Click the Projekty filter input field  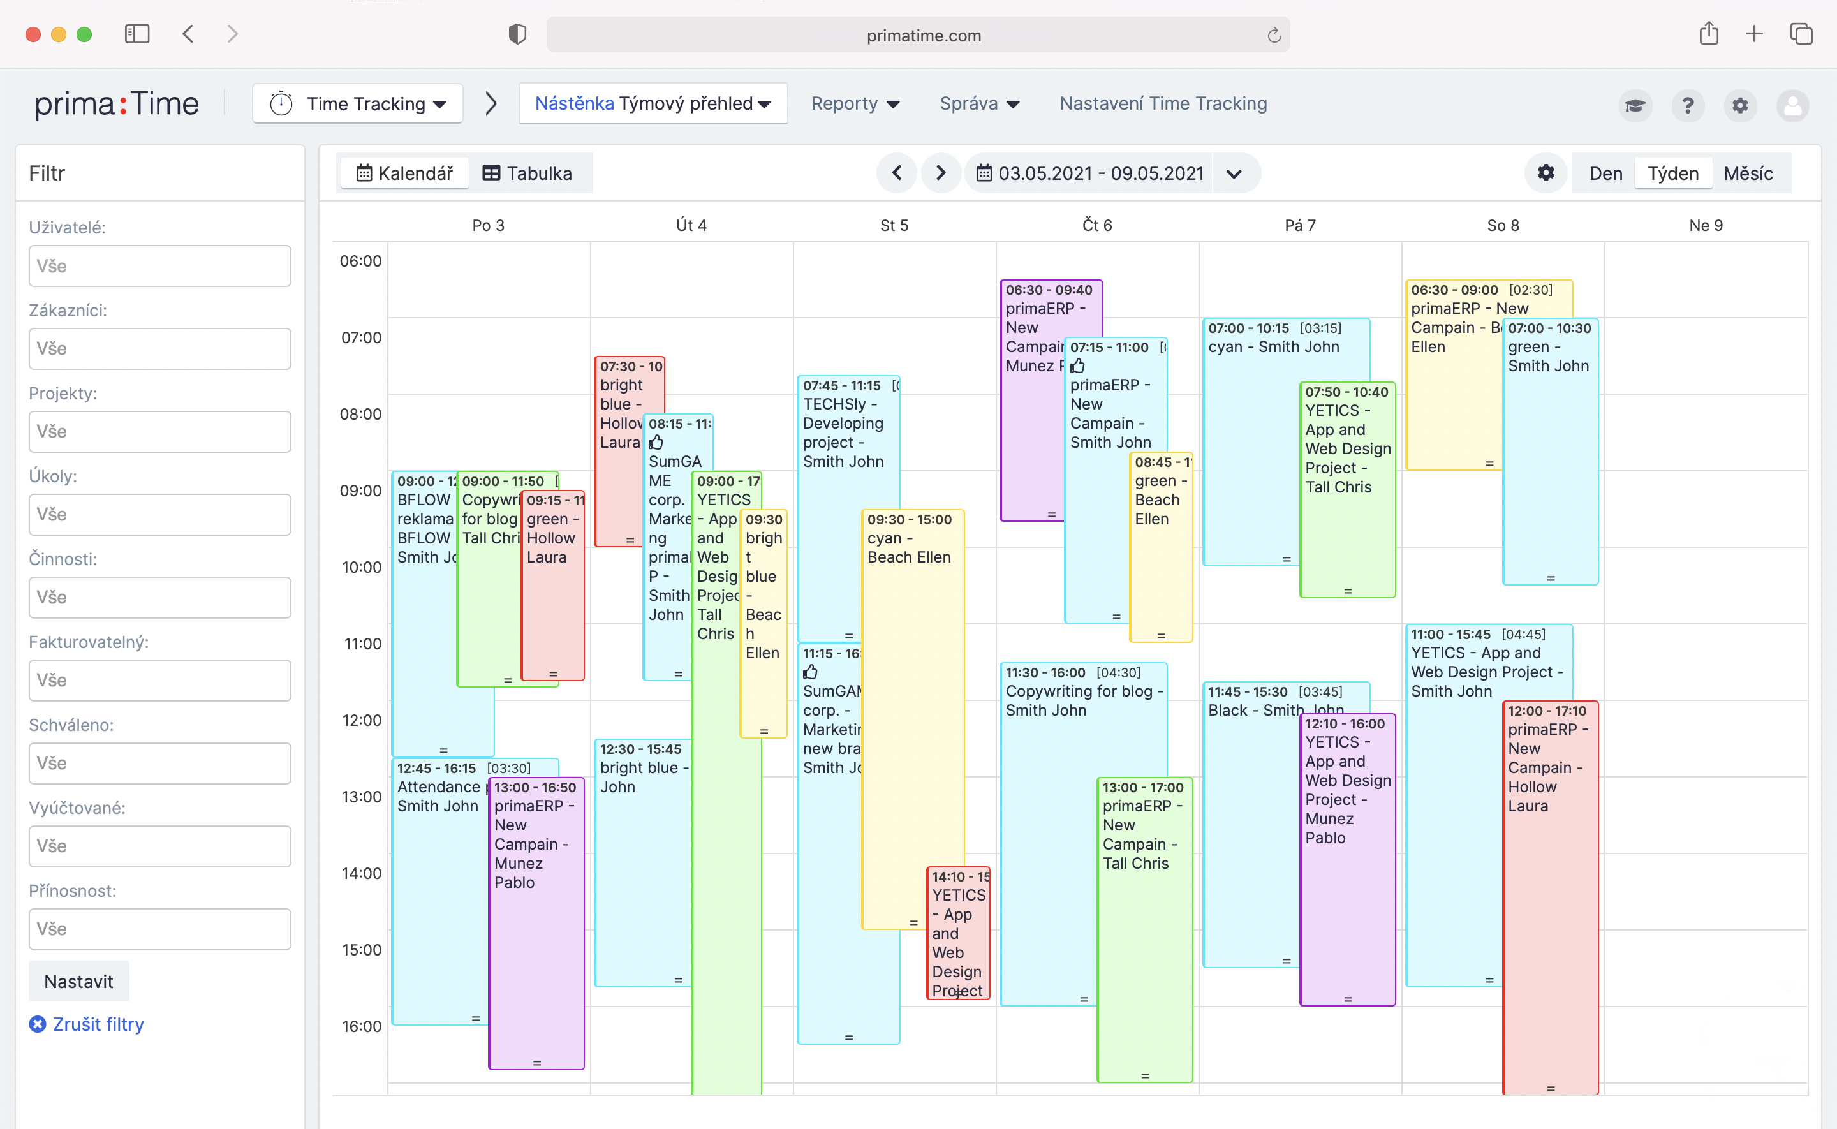[159, 432]
